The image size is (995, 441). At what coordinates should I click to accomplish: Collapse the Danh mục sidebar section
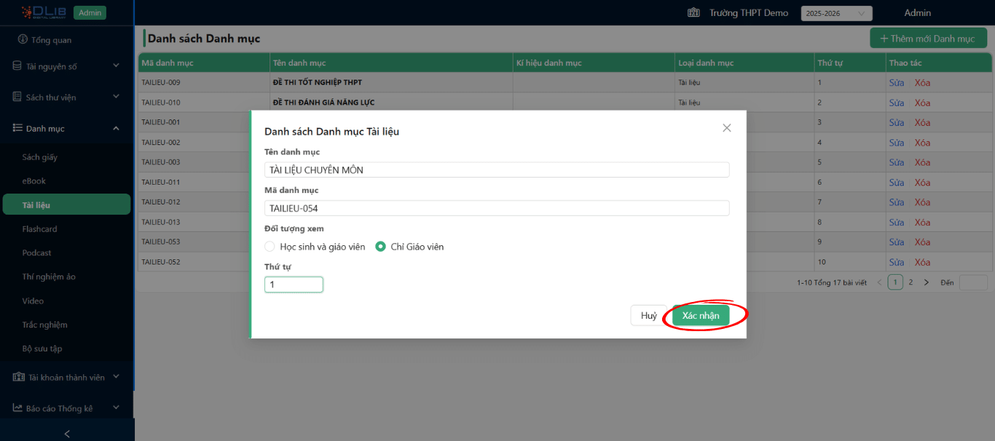[116, 129]
